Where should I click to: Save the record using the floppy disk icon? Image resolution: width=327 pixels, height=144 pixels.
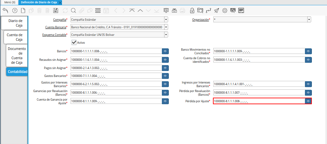point(56,11)
